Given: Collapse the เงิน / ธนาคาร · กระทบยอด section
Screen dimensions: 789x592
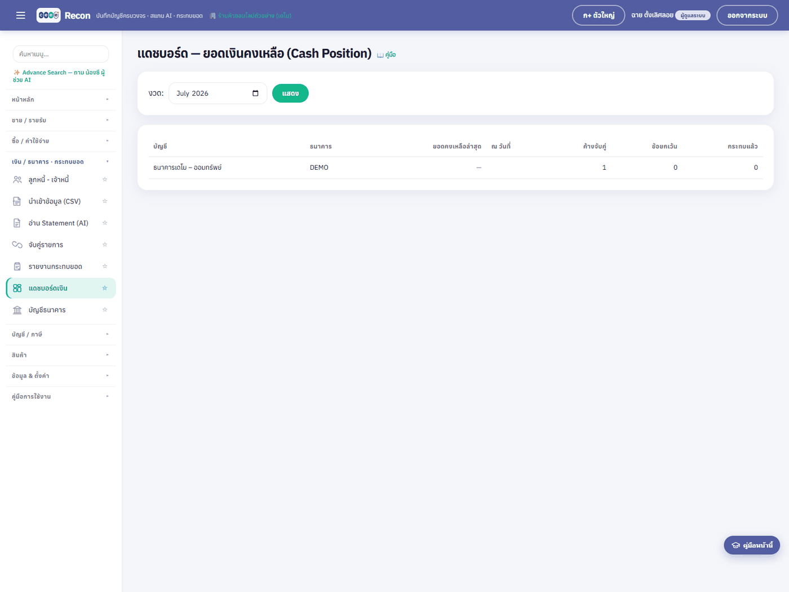Looking at the screenshot, I should [x=61, y=162].
